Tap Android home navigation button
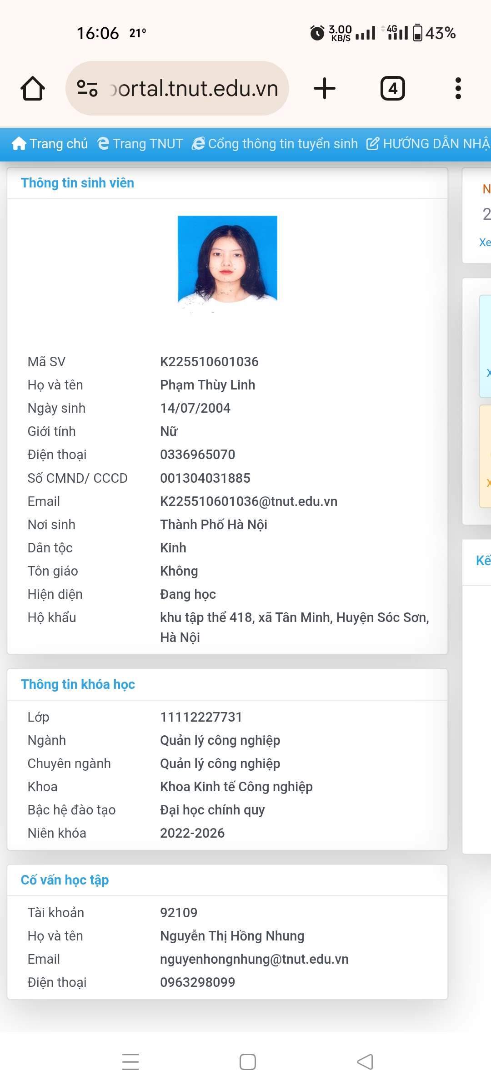The width and height of the screenshot is (491, 1092). 248,1062
